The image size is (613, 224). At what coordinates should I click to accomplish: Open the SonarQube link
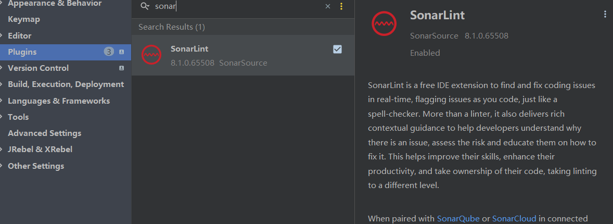458,218
